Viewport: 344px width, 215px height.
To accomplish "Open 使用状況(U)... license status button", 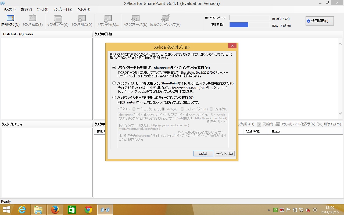I will pyautogui.click(x=320, y=21).
